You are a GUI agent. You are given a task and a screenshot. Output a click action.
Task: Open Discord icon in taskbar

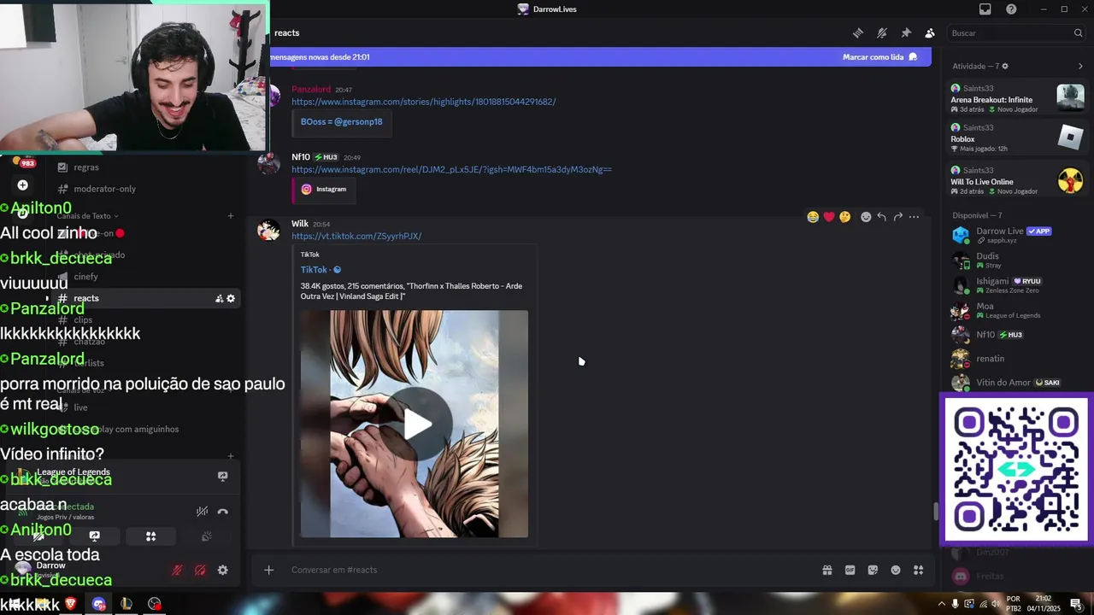(x=98, y=604)
